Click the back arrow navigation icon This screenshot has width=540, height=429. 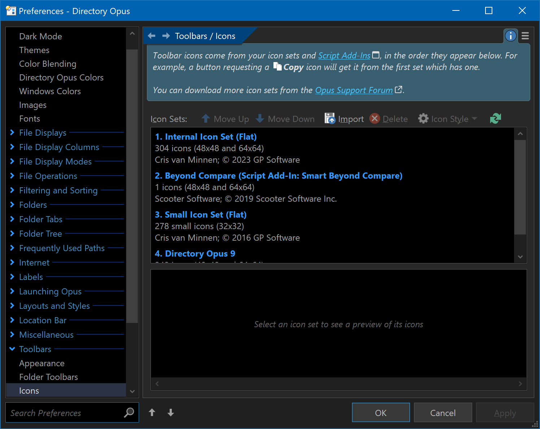[x=152, y=36]
